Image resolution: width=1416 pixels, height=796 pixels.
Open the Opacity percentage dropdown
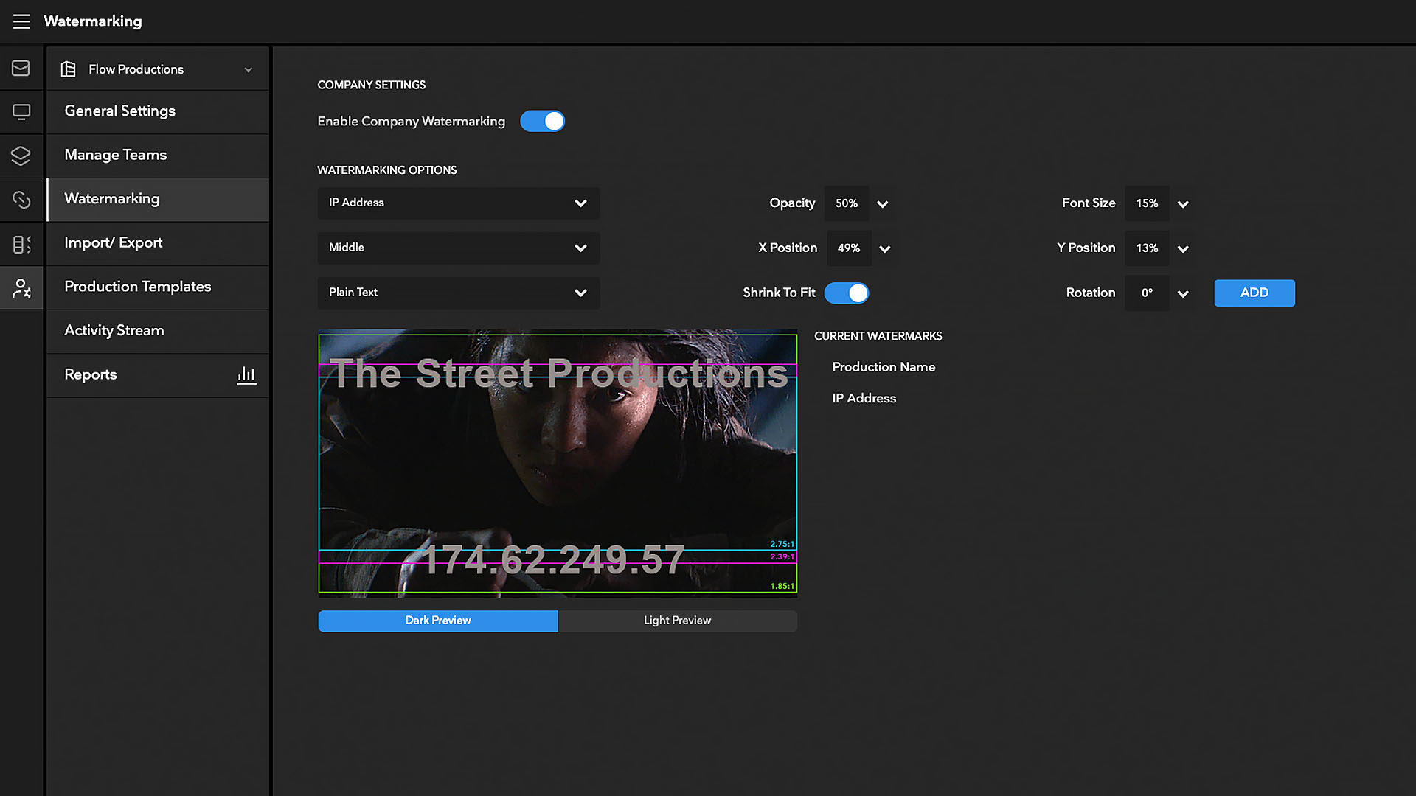coord(882,204)
